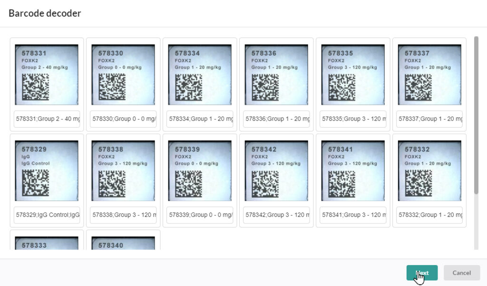This screenshot has width=487, height=286.
Task: Select the barcode thumbnail for sample 578330
Action: (123, 74)
